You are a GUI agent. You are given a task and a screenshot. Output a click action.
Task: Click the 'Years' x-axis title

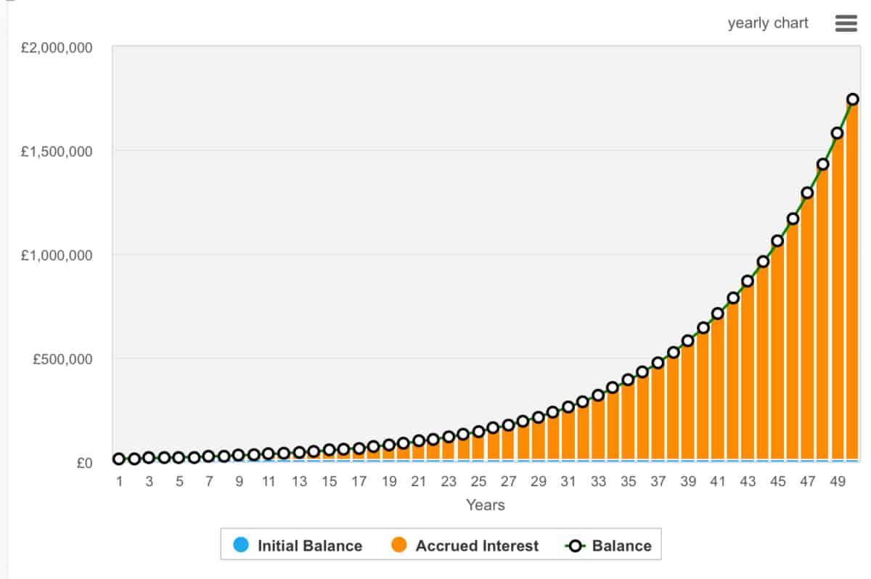point(485,505)
